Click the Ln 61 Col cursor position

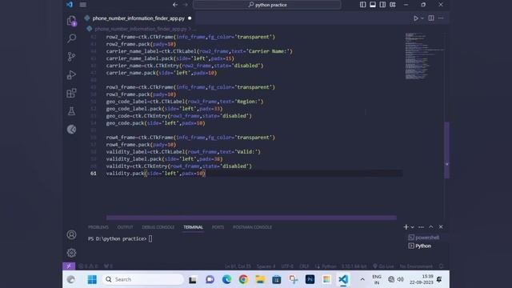(238, 266)
